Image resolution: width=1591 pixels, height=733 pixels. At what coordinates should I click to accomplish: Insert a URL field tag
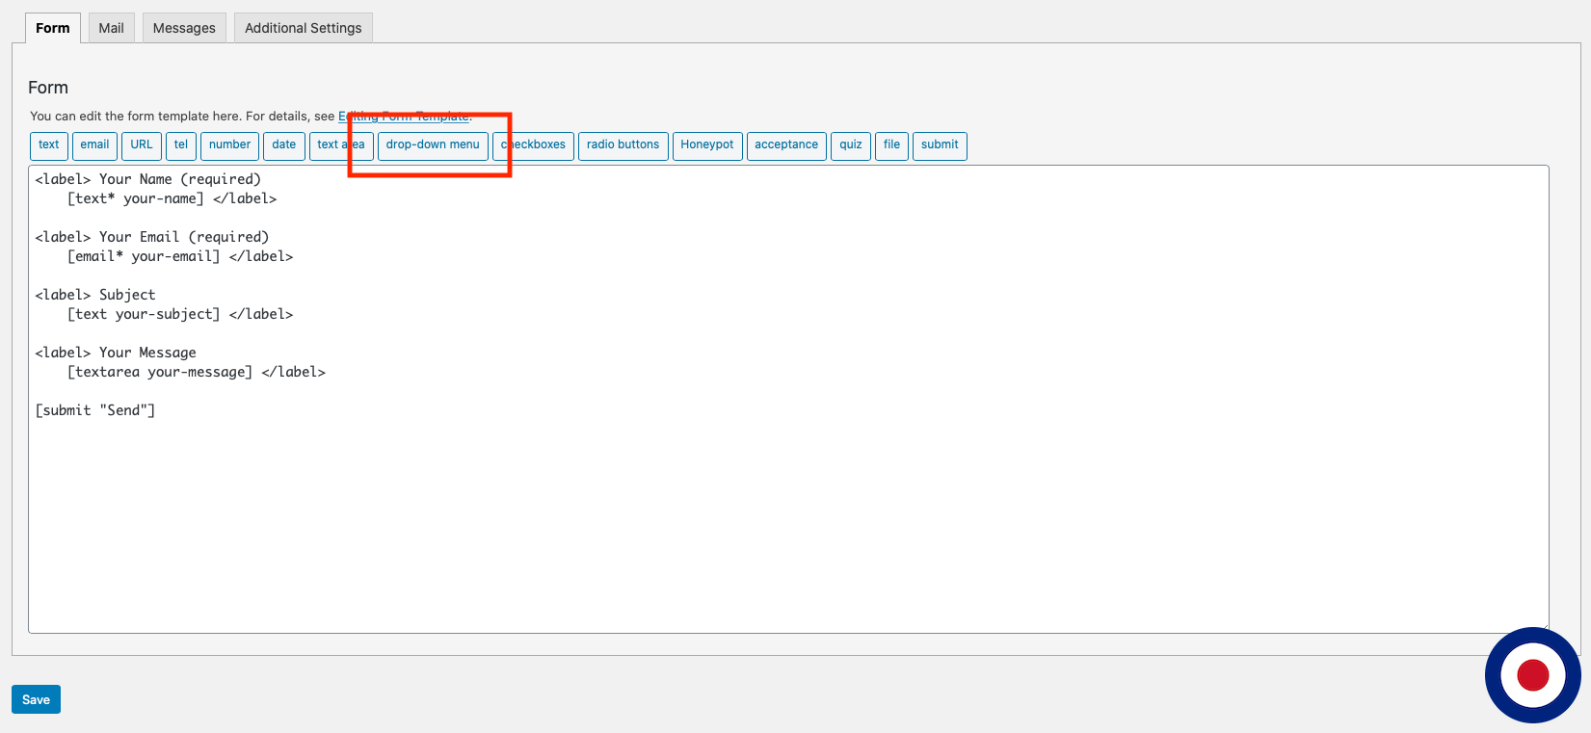click(142, 145)
